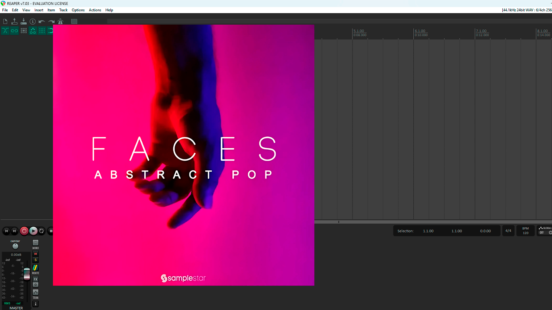This screenshot has height=310, width=552.
Task: Click the Faces Abstract Pop cover image
Action: (x=183, y=155)
